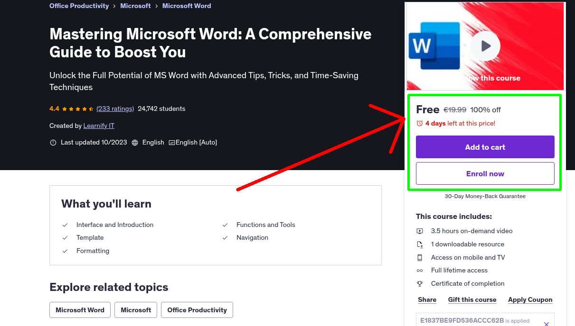
Task: Click the 3.5 hours on-demand video text
Action: coord(472,231)
